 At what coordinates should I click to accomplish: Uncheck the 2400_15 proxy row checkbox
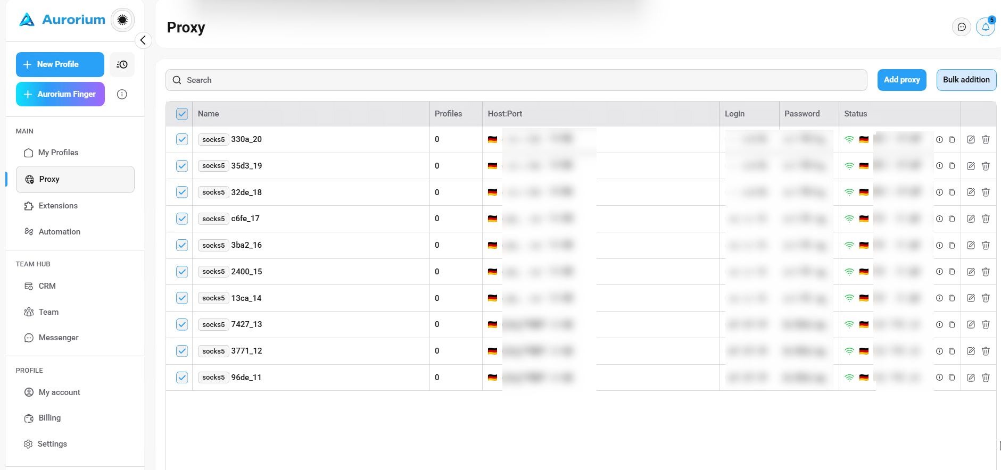(182, 272)
